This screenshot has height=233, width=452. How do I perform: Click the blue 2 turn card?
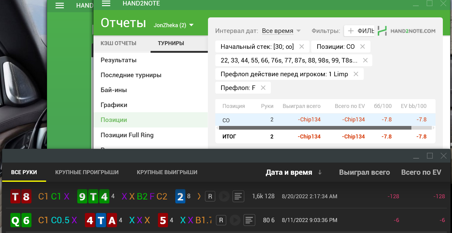[180, 196]
